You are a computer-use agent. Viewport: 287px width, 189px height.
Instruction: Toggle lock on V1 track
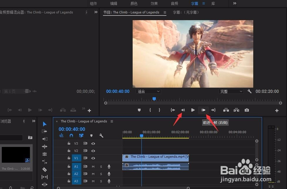[x=69, y=158]
